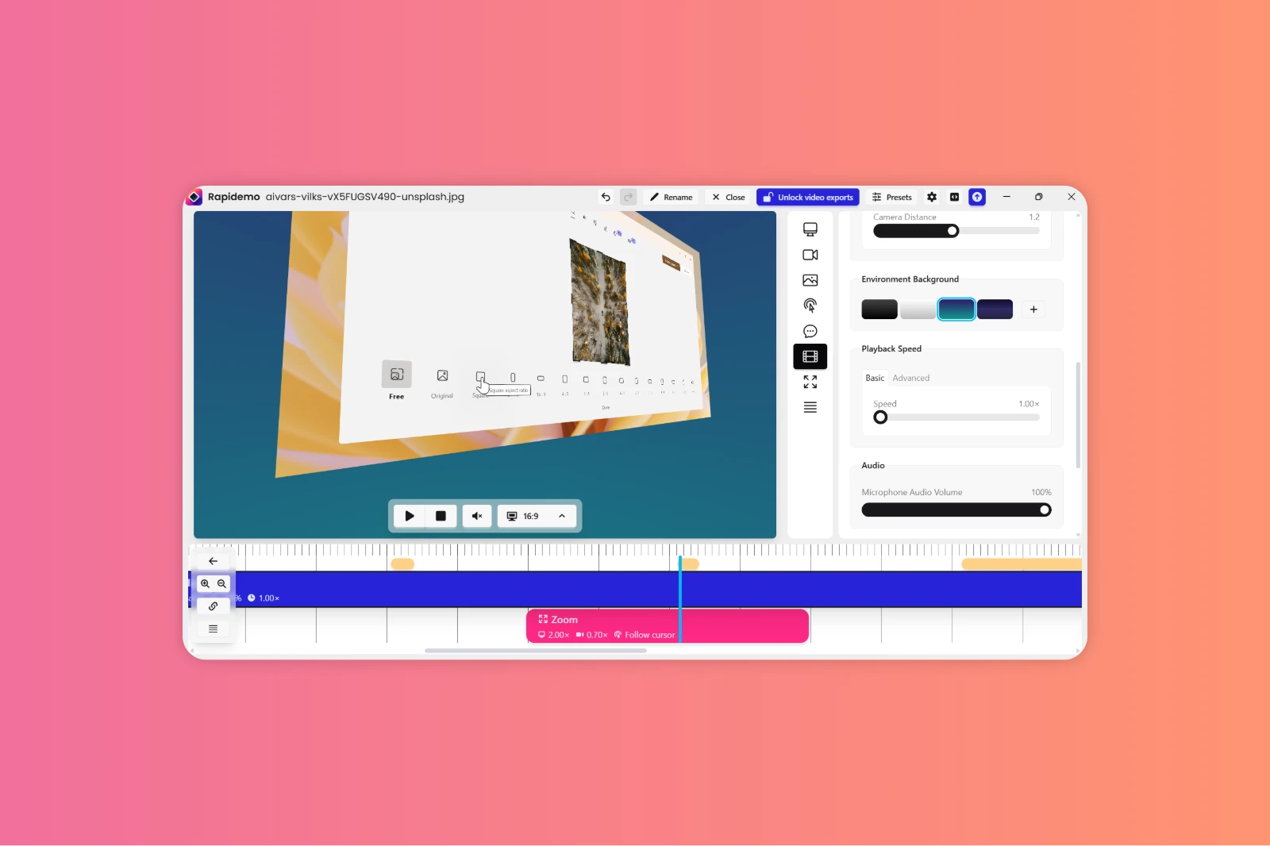The height and width of the screenshot is (846, 1270).
Task: Switch to the Advanced playback speed tab
Action: pos(910,379)
